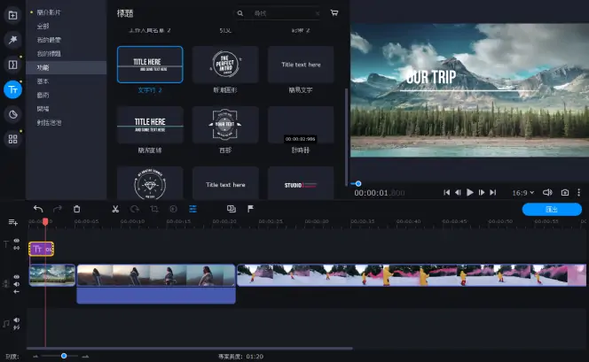Image resolution: width=589 pixels, height=362 pixels.
Task: Split clip with the scissors tool
Action: [x=115, y=209]
